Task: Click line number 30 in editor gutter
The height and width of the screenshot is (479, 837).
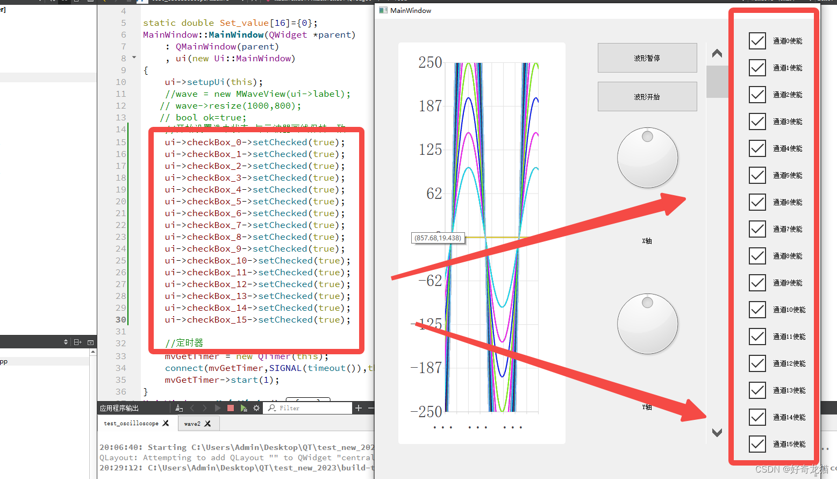Action: coord(121,320)
